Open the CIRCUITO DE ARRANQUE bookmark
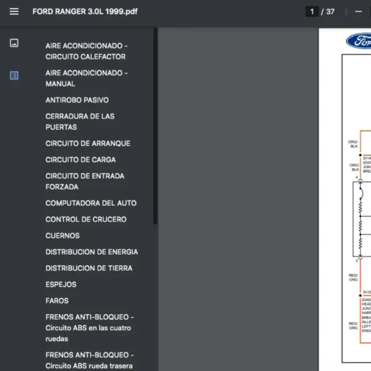Screen dimensions: 371x371 pyautogui.click(x=88, y=143)
